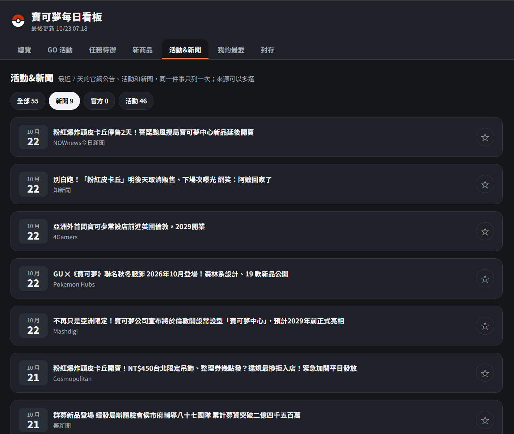The height and width of the screenshot is (434, 514).
Task: Click the Mashdigi source label
Action: [66, 331]
